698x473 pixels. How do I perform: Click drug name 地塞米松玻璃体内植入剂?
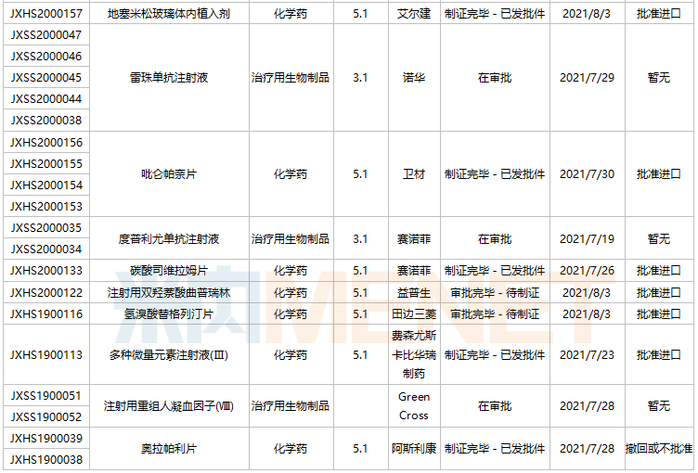(x=169, y=13)
